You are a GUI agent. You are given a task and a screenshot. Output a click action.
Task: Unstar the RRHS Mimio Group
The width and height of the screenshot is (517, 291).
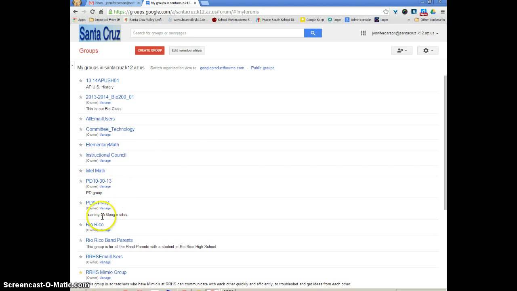(80, 272)
